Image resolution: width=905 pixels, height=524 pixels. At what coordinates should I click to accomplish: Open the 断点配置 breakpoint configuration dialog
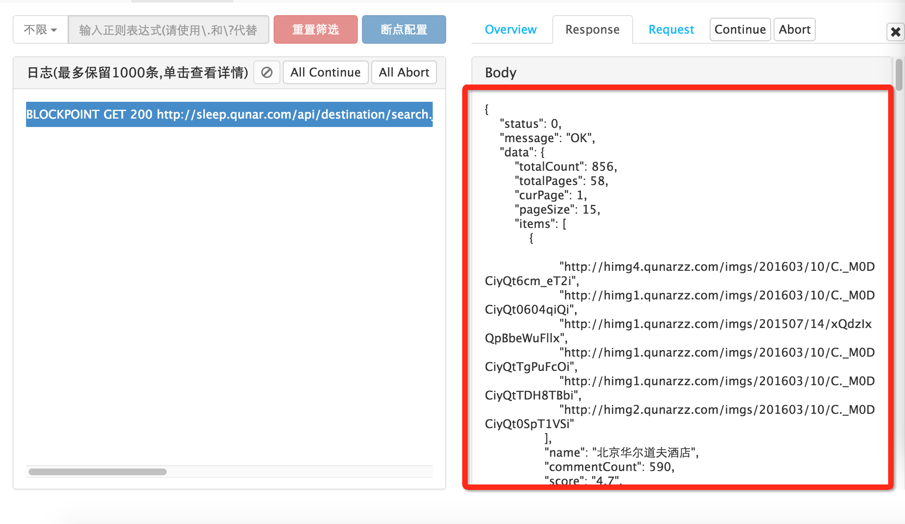click(403, 29)
